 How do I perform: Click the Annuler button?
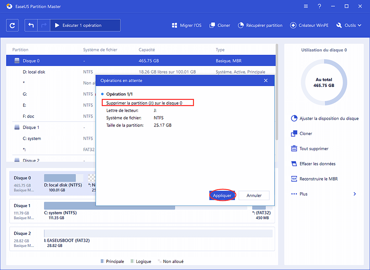(x=254, y=196)
